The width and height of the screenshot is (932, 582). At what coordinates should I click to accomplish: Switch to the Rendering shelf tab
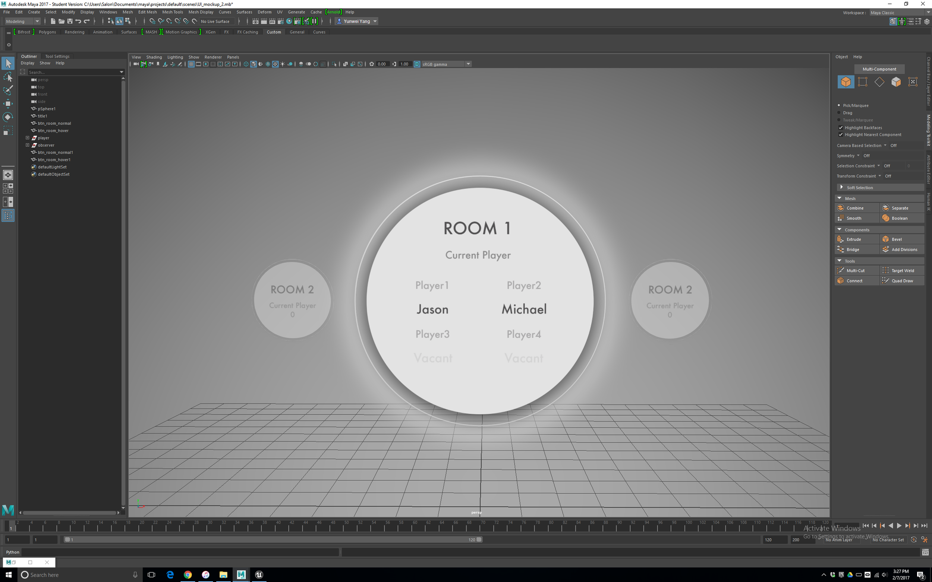pyautogui.click(x=74, y=32)
